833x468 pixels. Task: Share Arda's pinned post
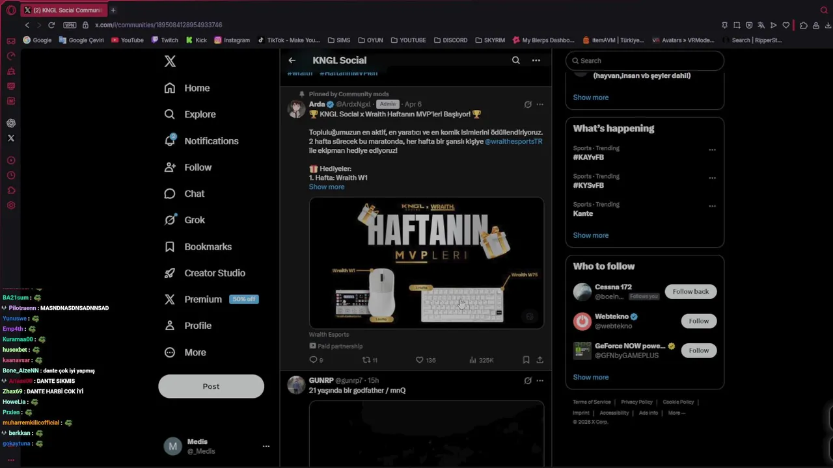pyautogui.click(x=539, y=360)
